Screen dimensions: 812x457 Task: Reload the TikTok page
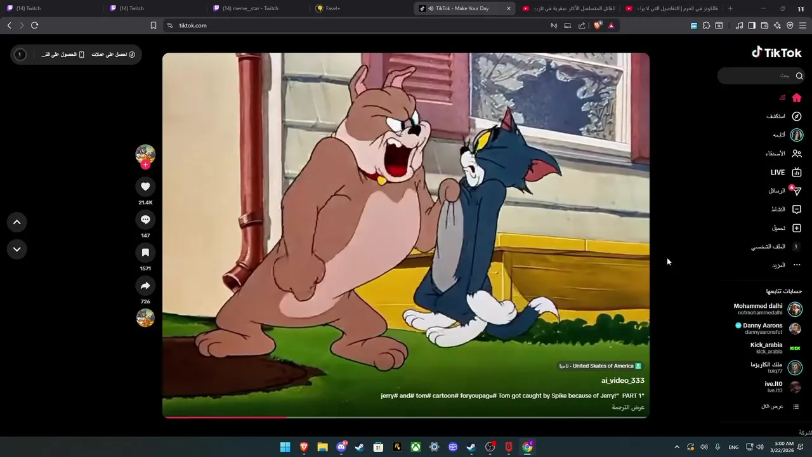(x=34, y=25)
